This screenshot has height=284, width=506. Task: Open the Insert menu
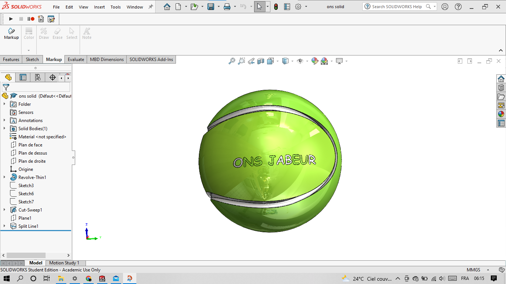[x=99, y=7]
